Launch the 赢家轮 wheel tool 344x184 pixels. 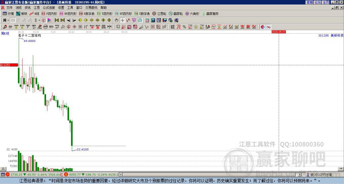176,13
